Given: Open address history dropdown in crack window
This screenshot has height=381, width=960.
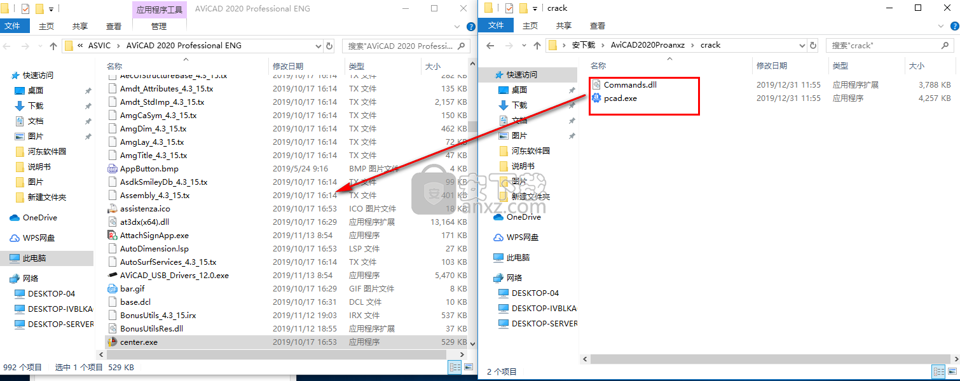Looking at the screenshot, I should point(802,45).
